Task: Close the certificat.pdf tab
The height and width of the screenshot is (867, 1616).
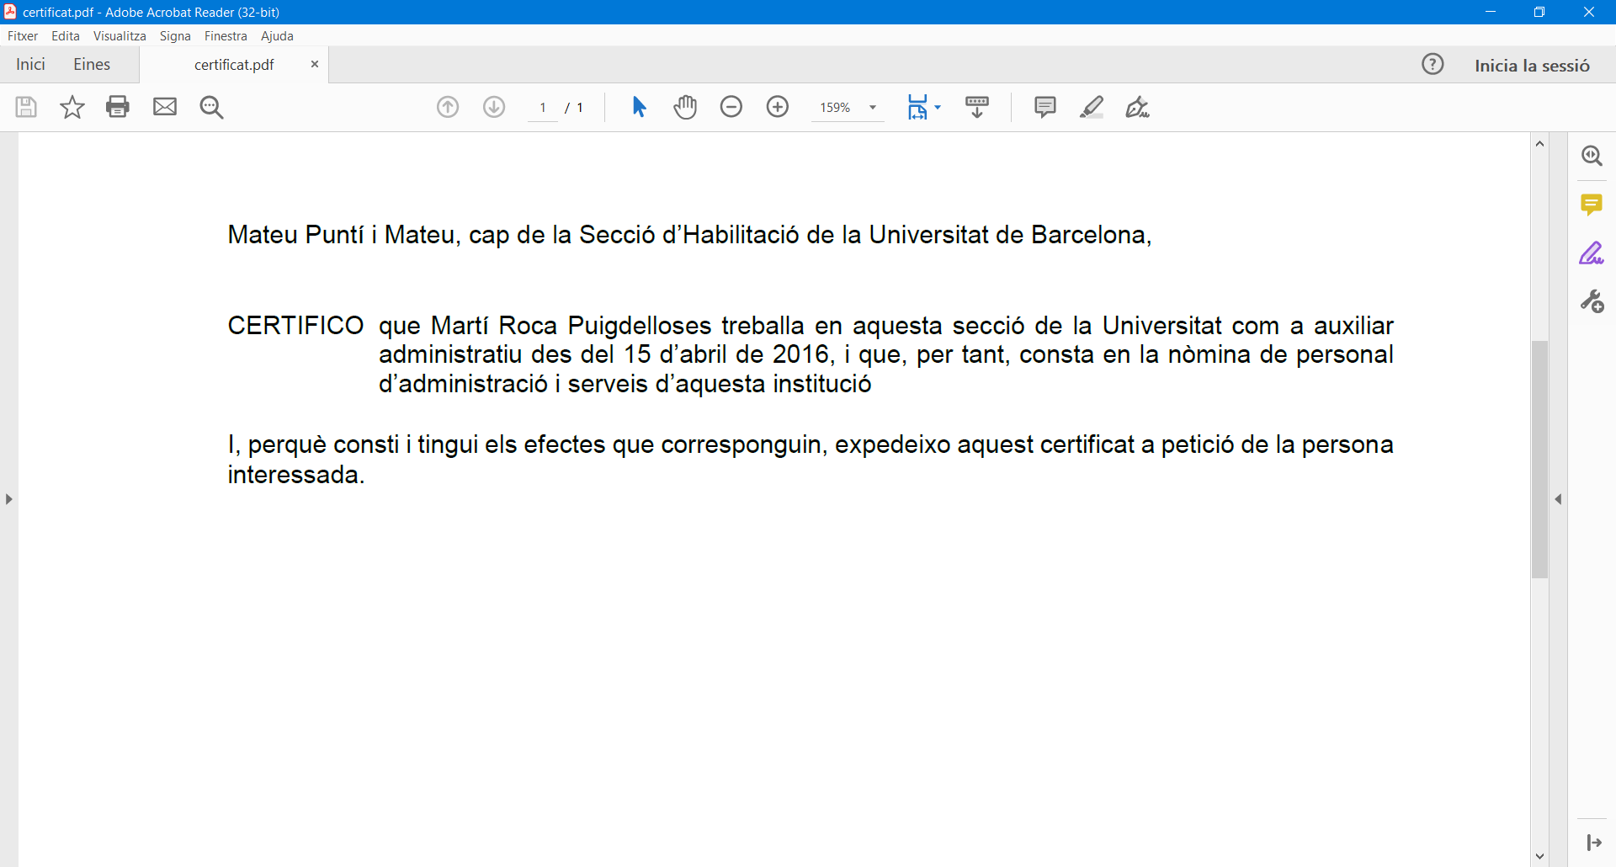Action: point(315,65)
